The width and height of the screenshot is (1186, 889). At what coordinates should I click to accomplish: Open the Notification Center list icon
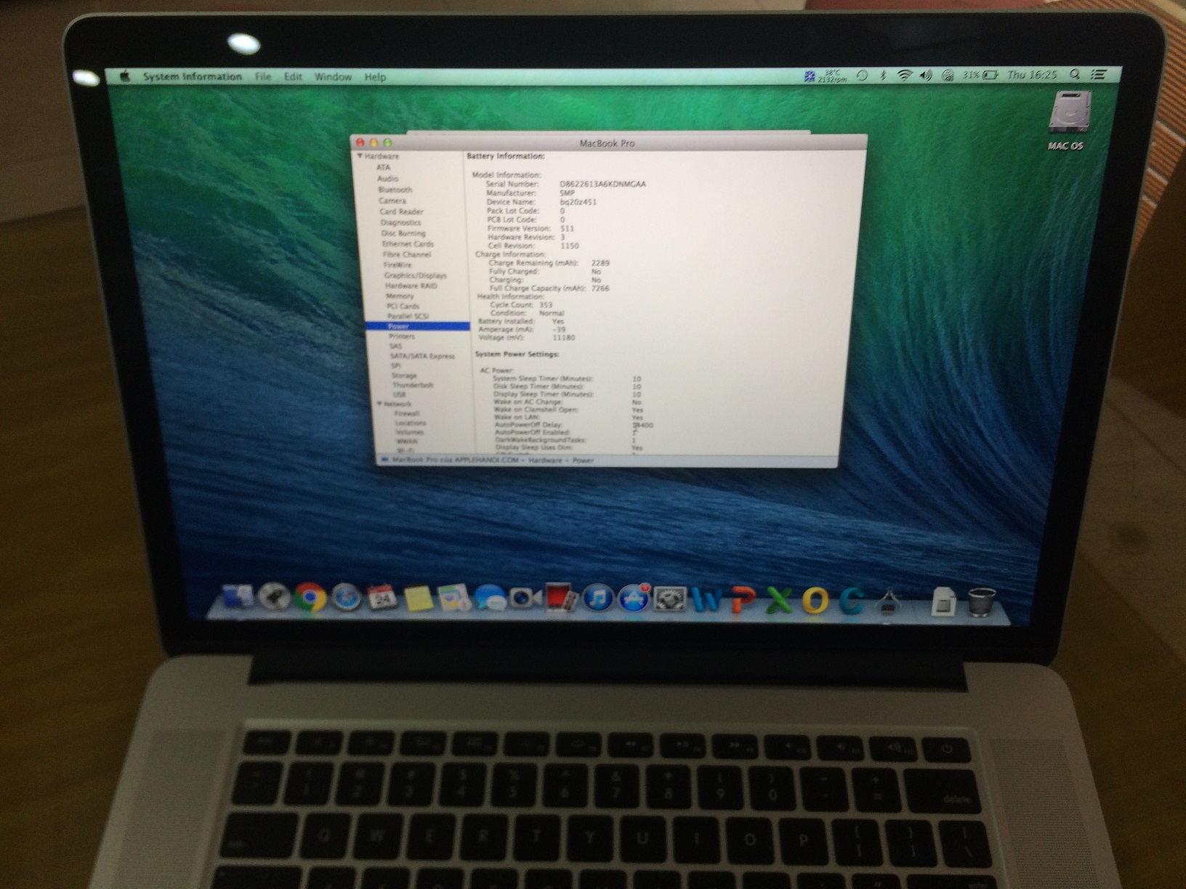(1099, 74)
